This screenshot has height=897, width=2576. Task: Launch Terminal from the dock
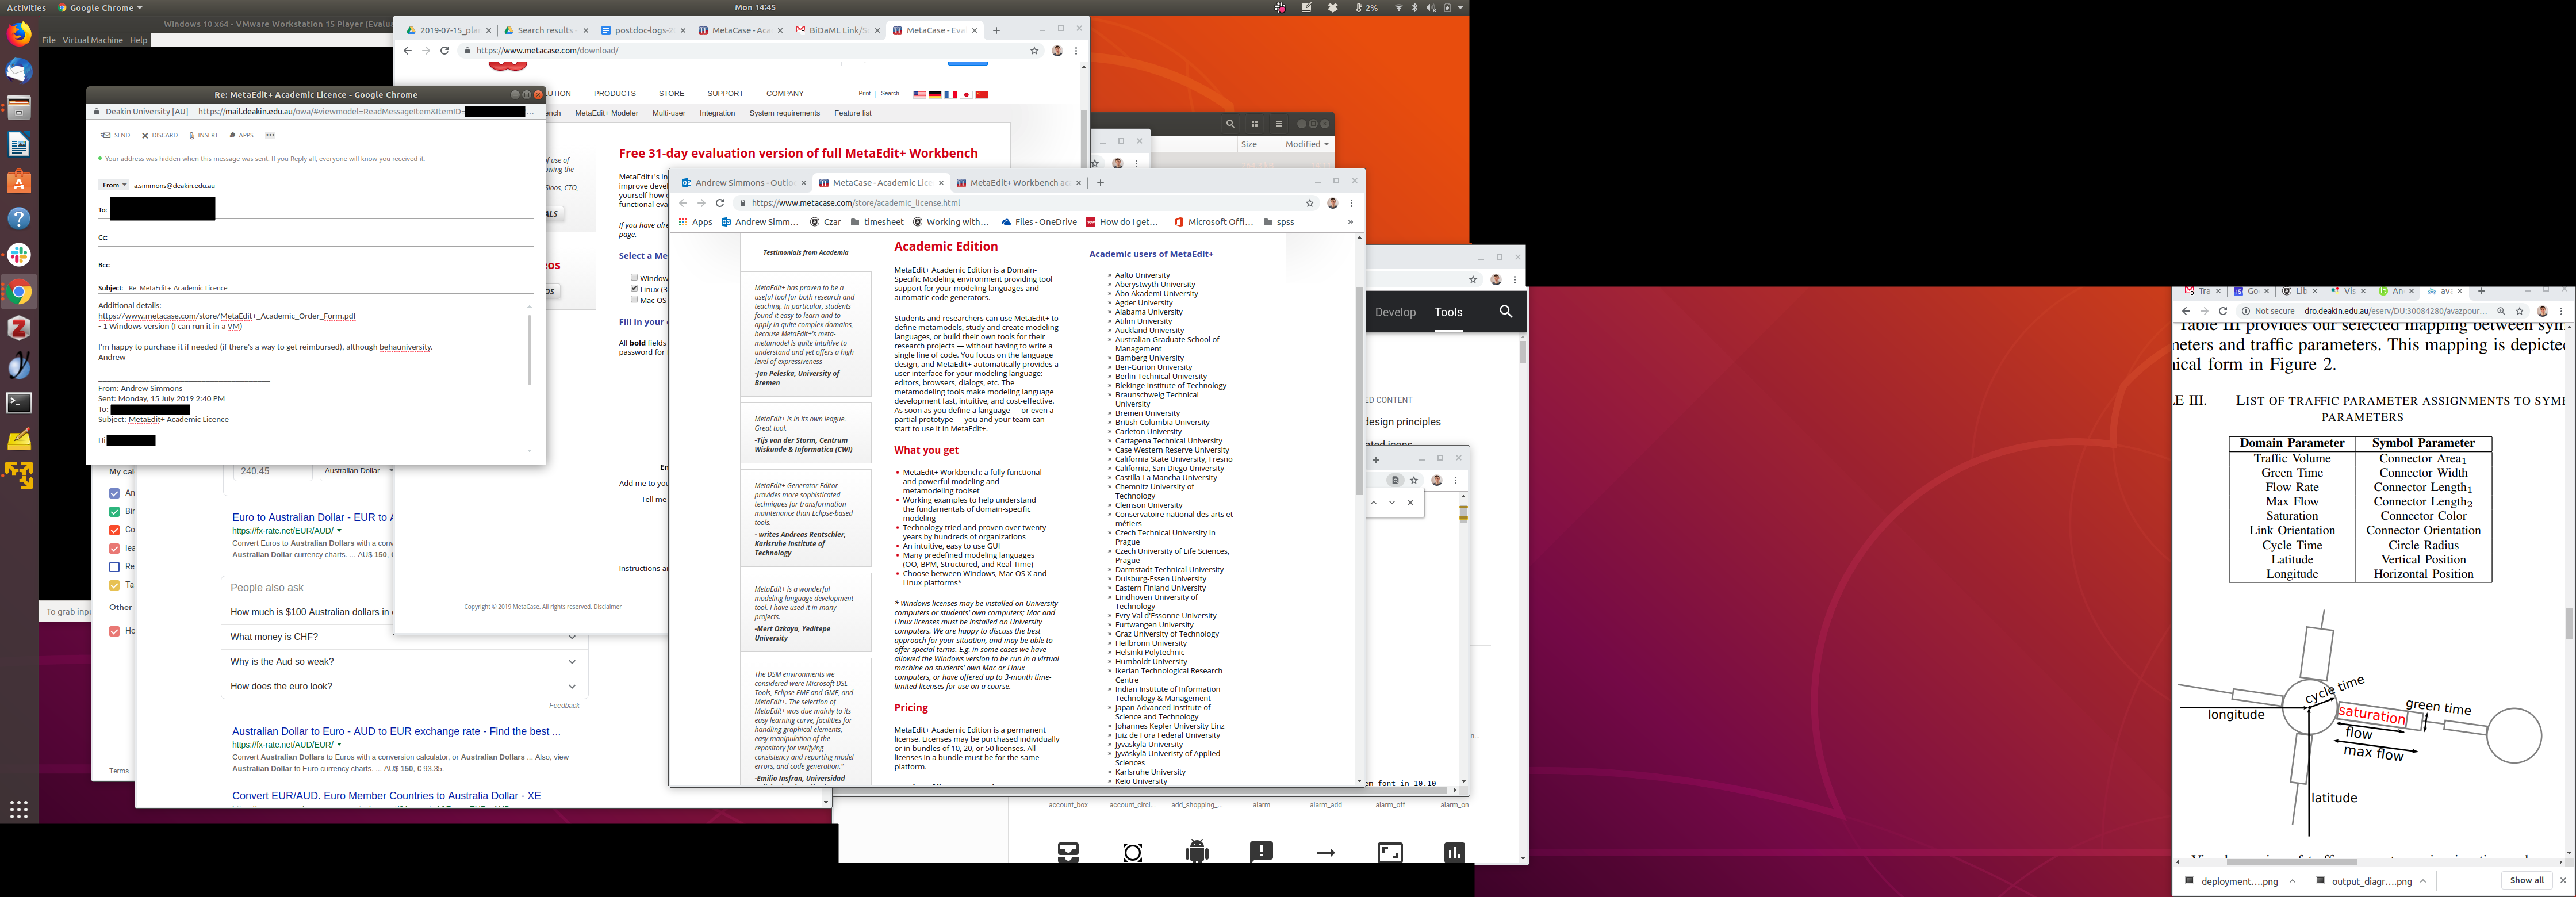(19, 403)
